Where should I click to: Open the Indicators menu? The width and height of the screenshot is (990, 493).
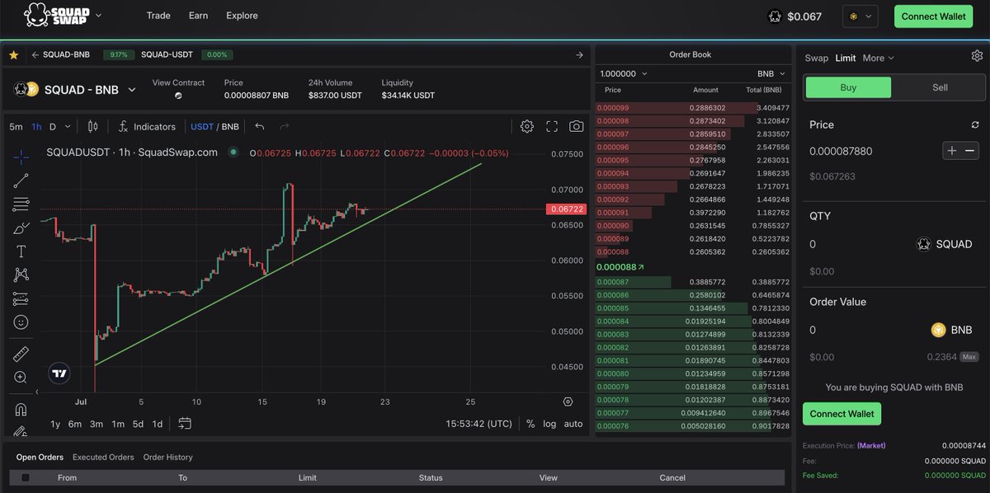pyautogui.click(x=147, y=126)
